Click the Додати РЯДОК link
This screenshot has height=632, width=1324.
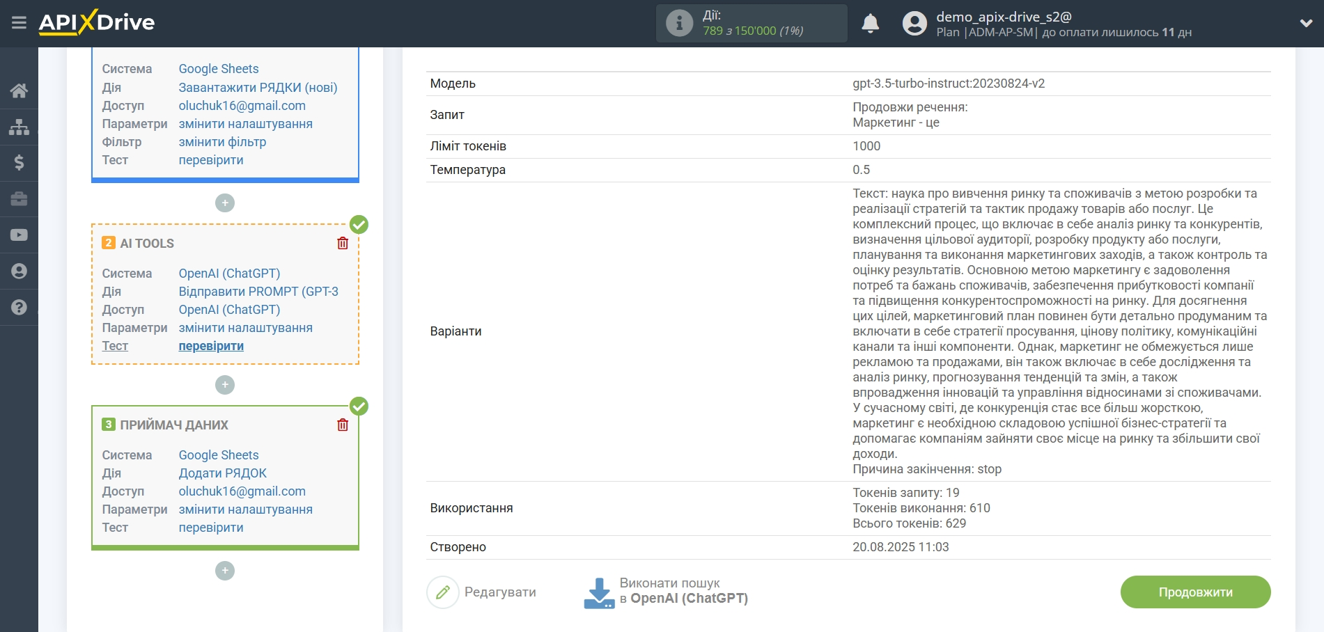pyautogui.click(x=223, y=473)
